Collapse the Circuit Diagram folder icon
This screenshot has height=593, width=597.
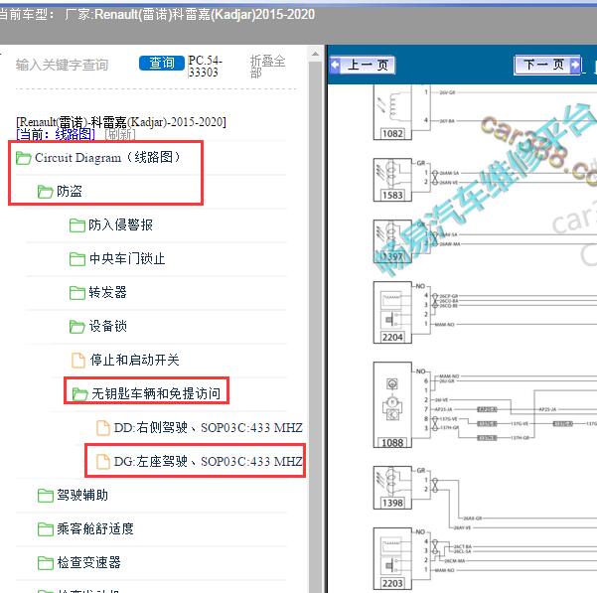click(23, 158)
